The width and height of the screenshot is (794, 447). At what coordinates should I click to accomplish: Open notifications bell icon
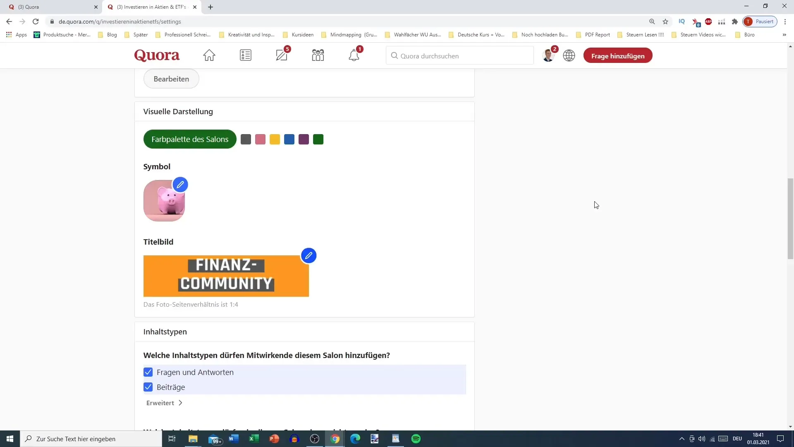tap(354, 55)
